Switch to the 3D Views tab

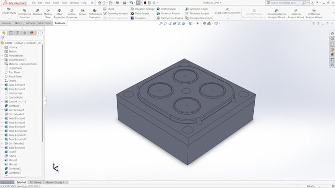35,182
